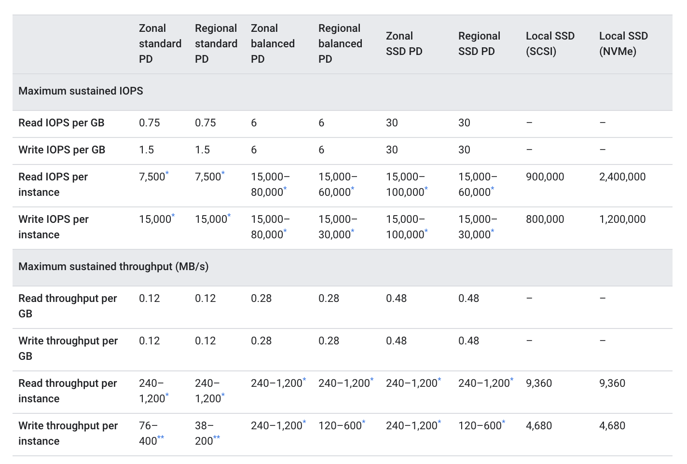Click the Local SSD (NVMe) column header
687x464 pixels.
point(623,43)
